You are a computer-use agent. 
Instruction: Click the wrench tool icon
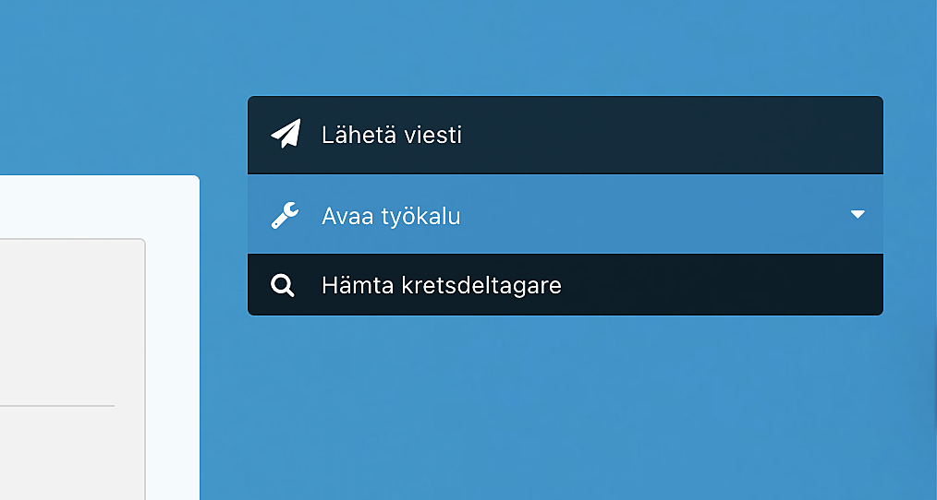pyautogui.click(x=285, y=215)
